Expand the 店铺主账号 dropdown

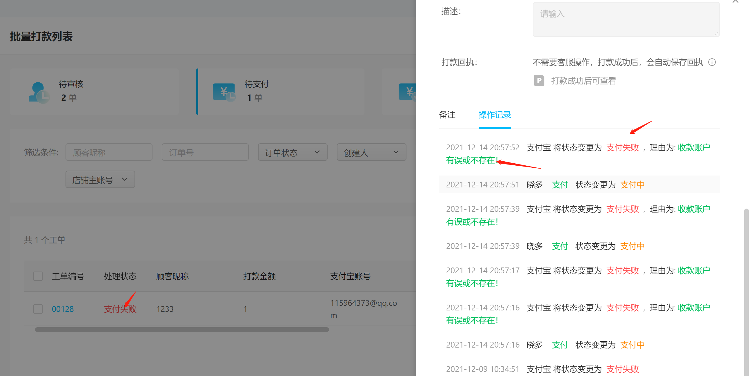pyautogui.click(x=100, y=180)
